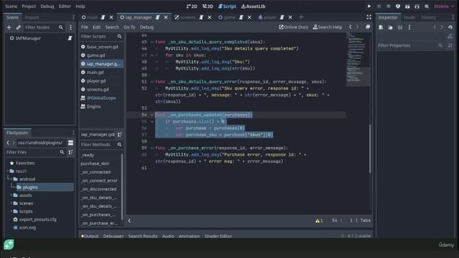459x258 pixels.
Task: Open the Help menu
Action: click(80, 6)
